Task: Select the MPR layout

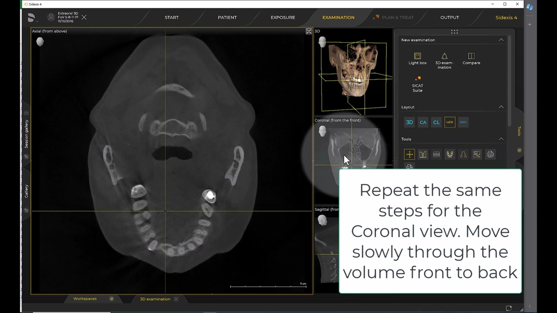Action: pos(450,122)
